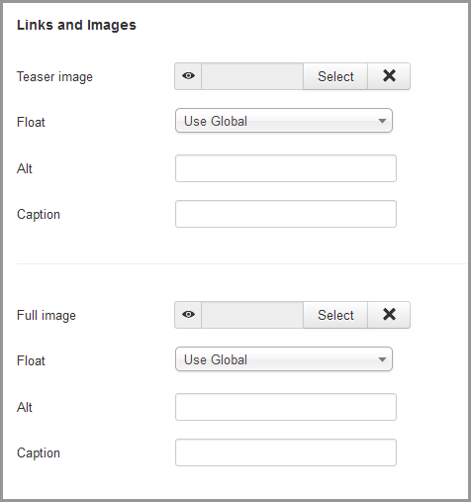Click the Caption label under Full image
This screenshot has height=502, width=471.
click(x=39, y=453)
